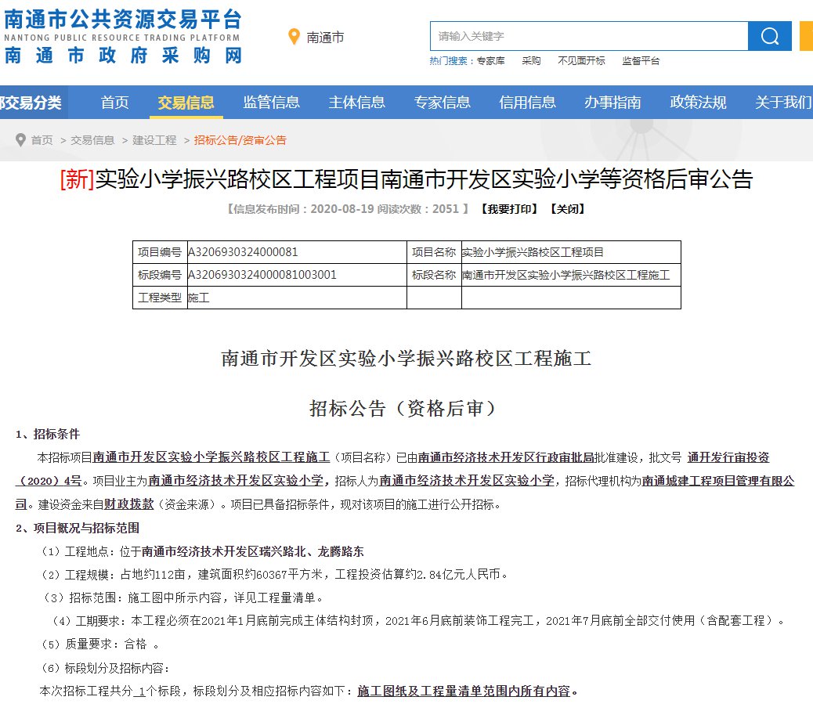Viewport: 813px width, 704px height.
Task: Open the 交易信息 navigation tab
Action: [186, 102]
